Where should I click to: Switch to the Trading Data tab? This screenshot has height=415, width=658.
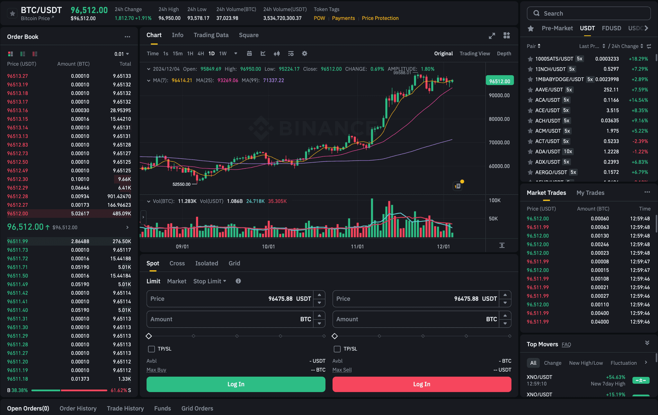pyautogui.click(x=211, y=35)
